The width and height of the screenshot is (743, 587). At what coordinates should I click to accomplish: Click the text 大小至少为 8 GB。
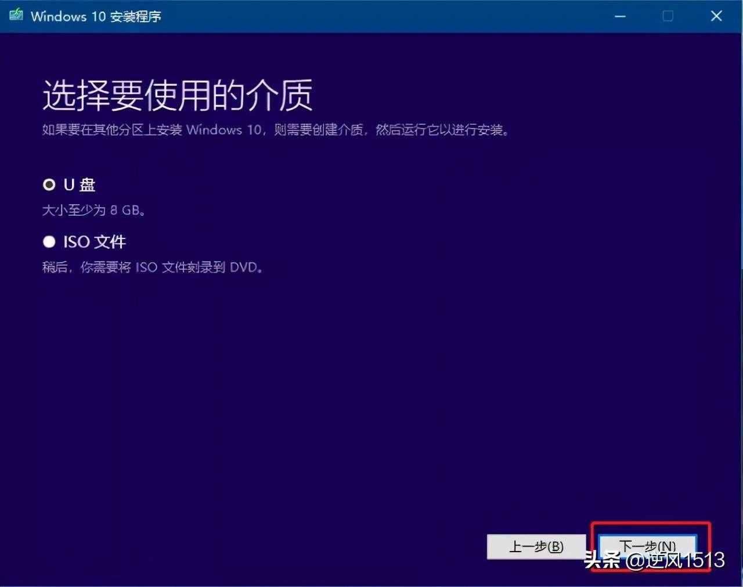[x=95, y=210]
